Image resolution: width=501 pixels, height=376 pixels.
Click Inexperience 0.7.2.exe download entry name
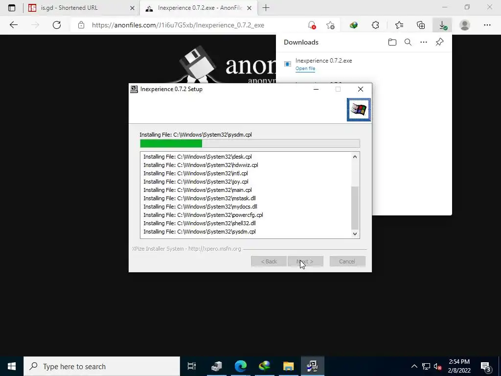(x=324, y=60)
